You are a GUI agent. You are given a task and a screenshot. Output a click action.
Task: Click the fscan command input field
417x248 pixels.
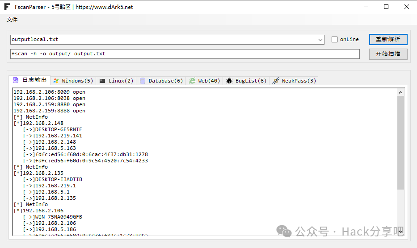[185, 54]
